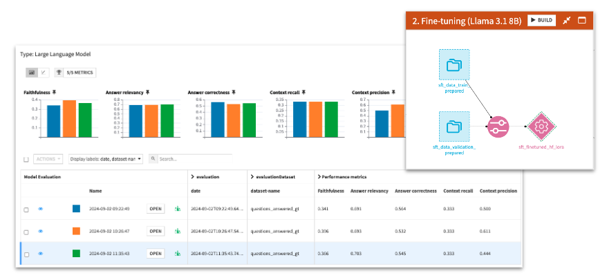
Task: Pin the Context precision chart
Action: [x=393, y=93]
